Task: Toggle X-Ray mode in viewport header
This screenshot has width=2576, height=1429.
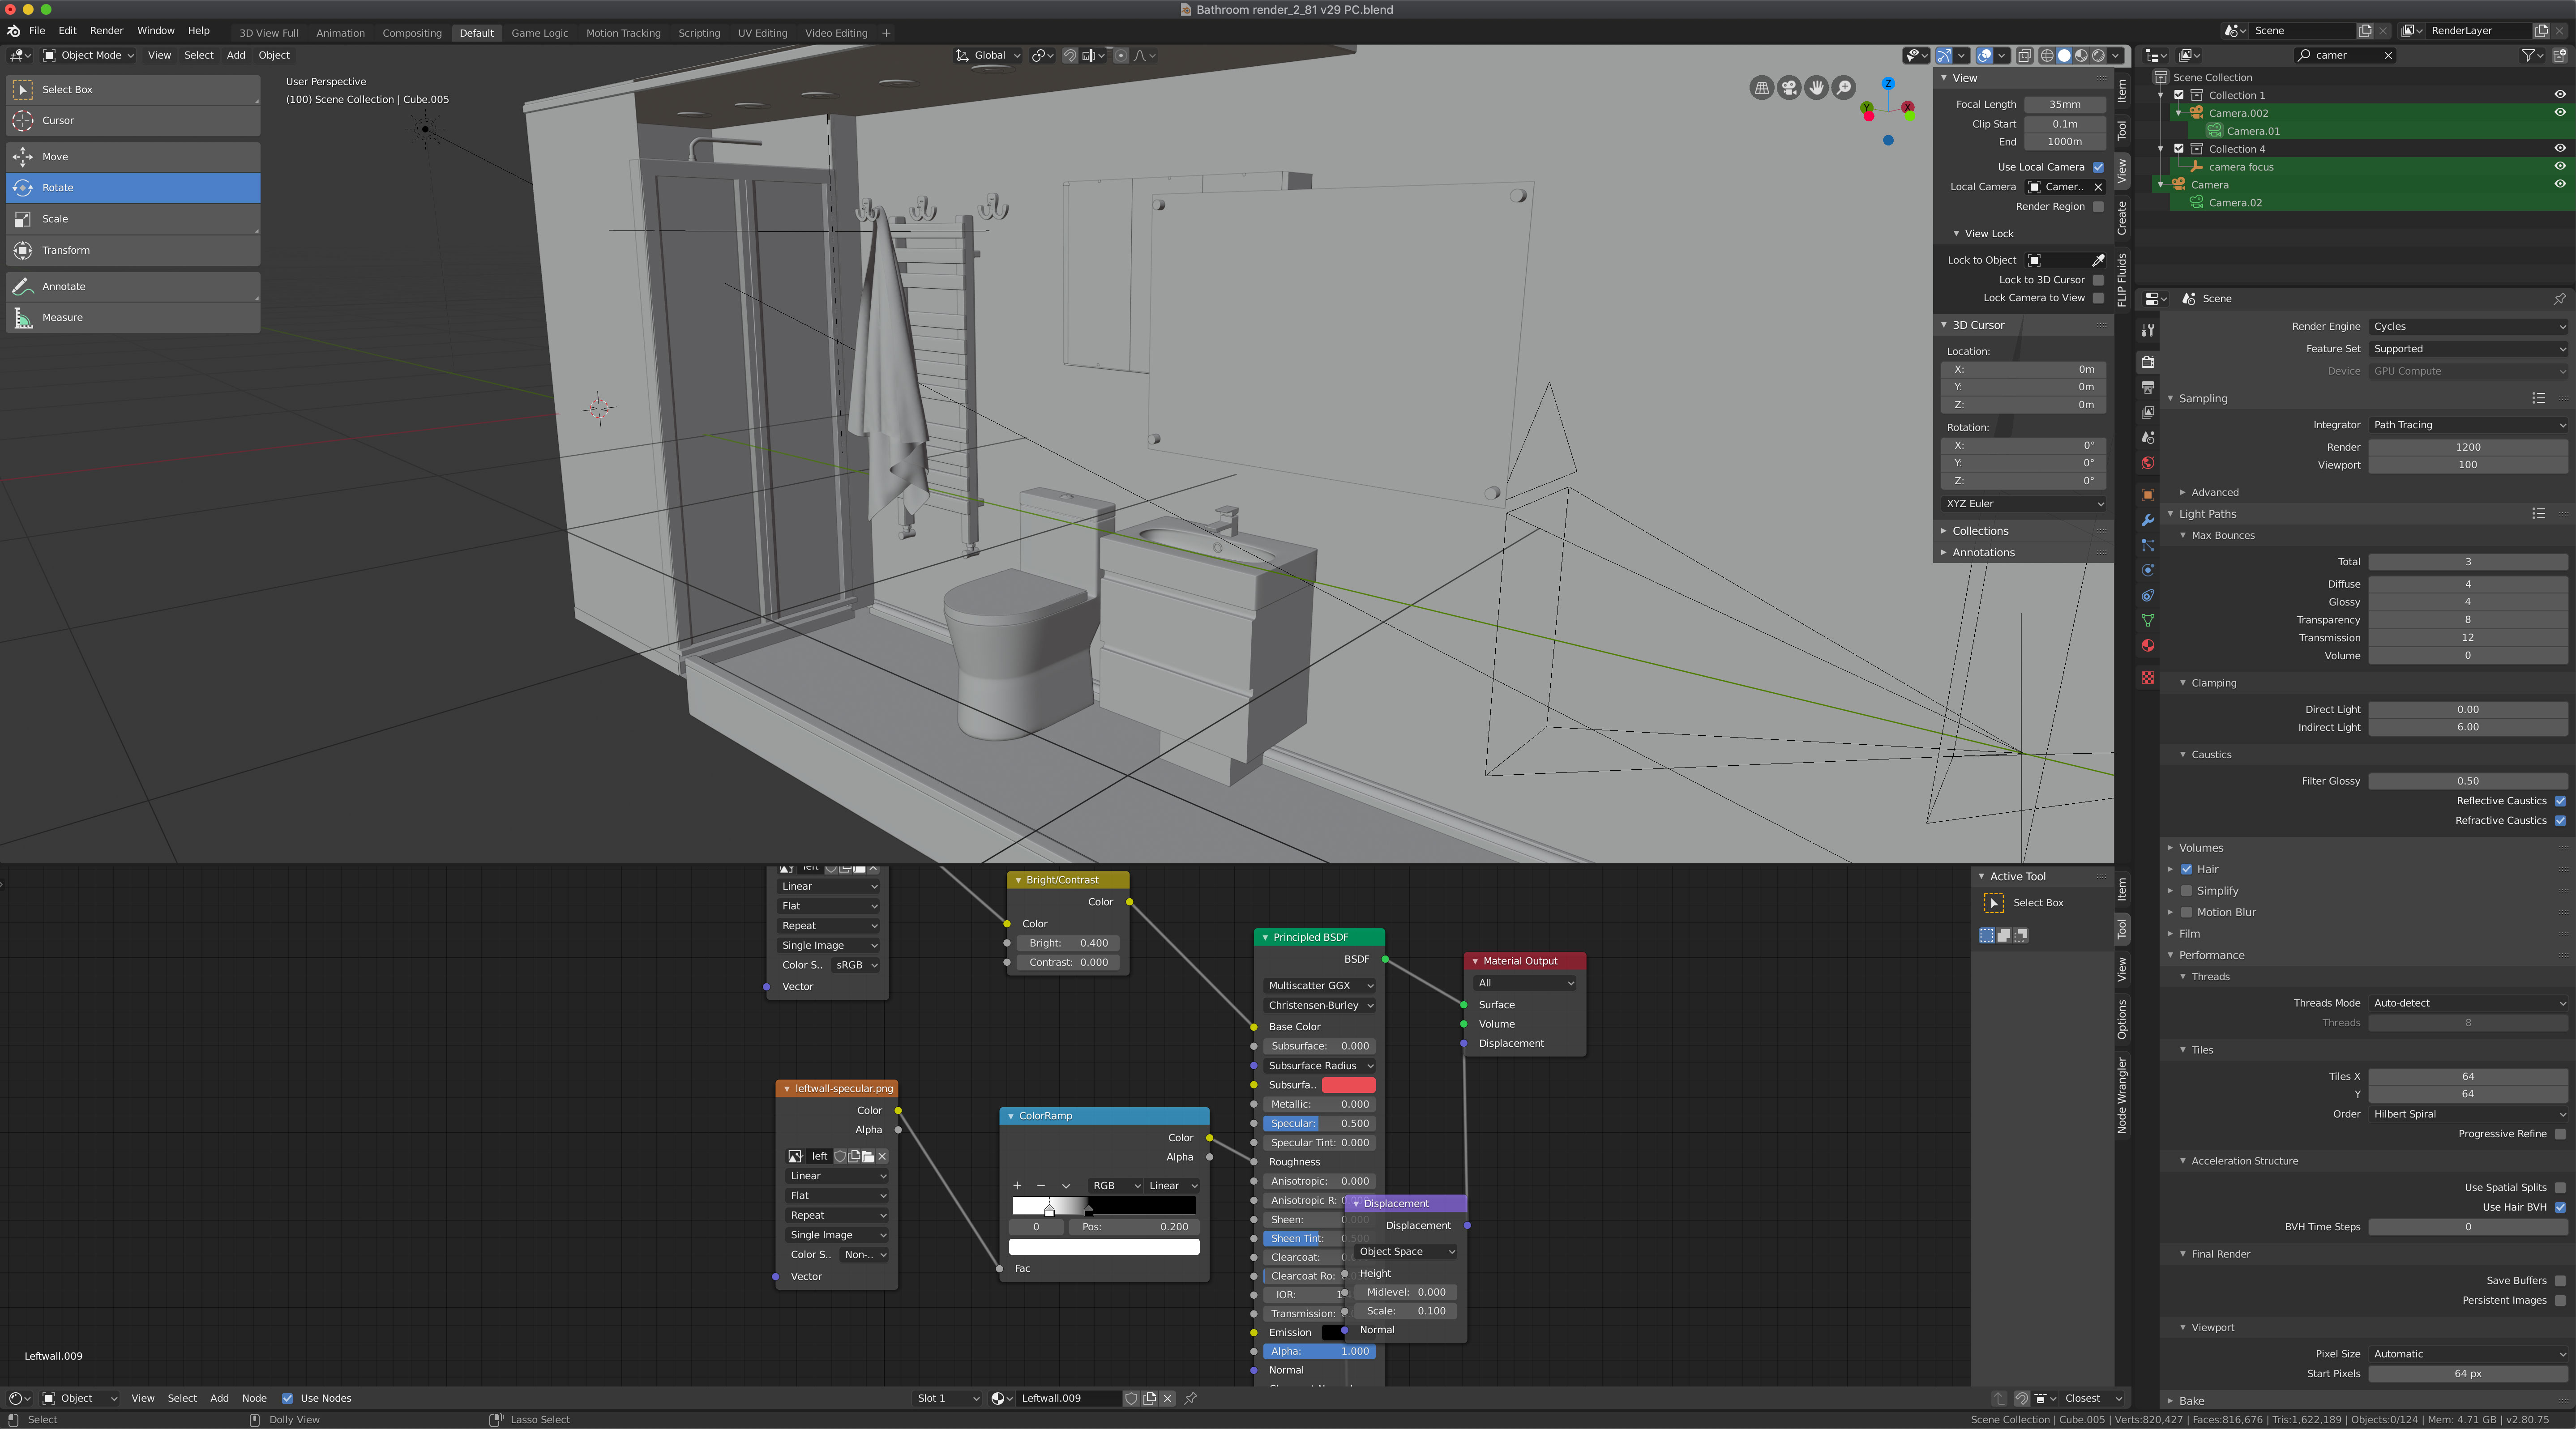Action: (2024, 55)
